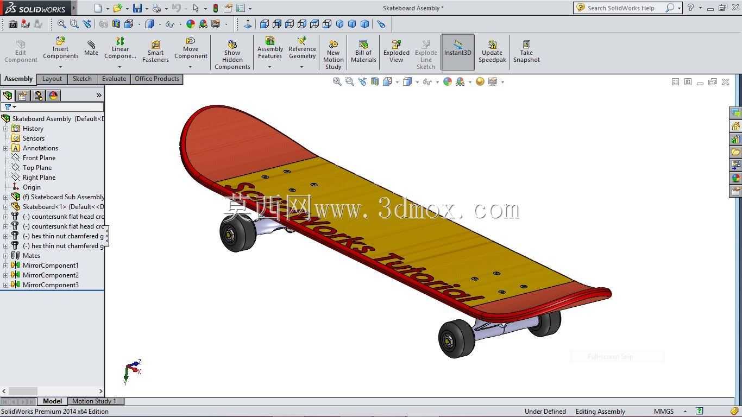
Task: Select Top Plane in the tree
Action: coord(37,168)
